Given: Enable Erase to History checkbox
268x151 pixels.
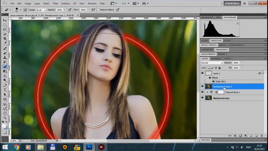Looking at the screenshot, I should tap(98, 10).
